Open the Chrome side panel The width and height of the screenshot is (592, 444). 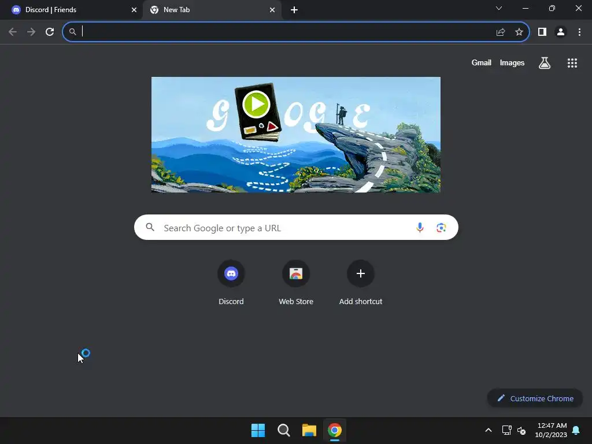(542, 32)
